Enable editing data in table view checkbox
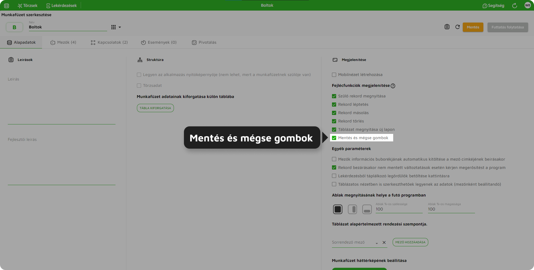Viewport: 534px width, 270px height. [334, 184]
